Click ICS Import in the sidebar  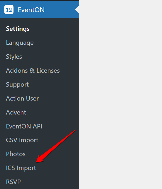point(21,168)
